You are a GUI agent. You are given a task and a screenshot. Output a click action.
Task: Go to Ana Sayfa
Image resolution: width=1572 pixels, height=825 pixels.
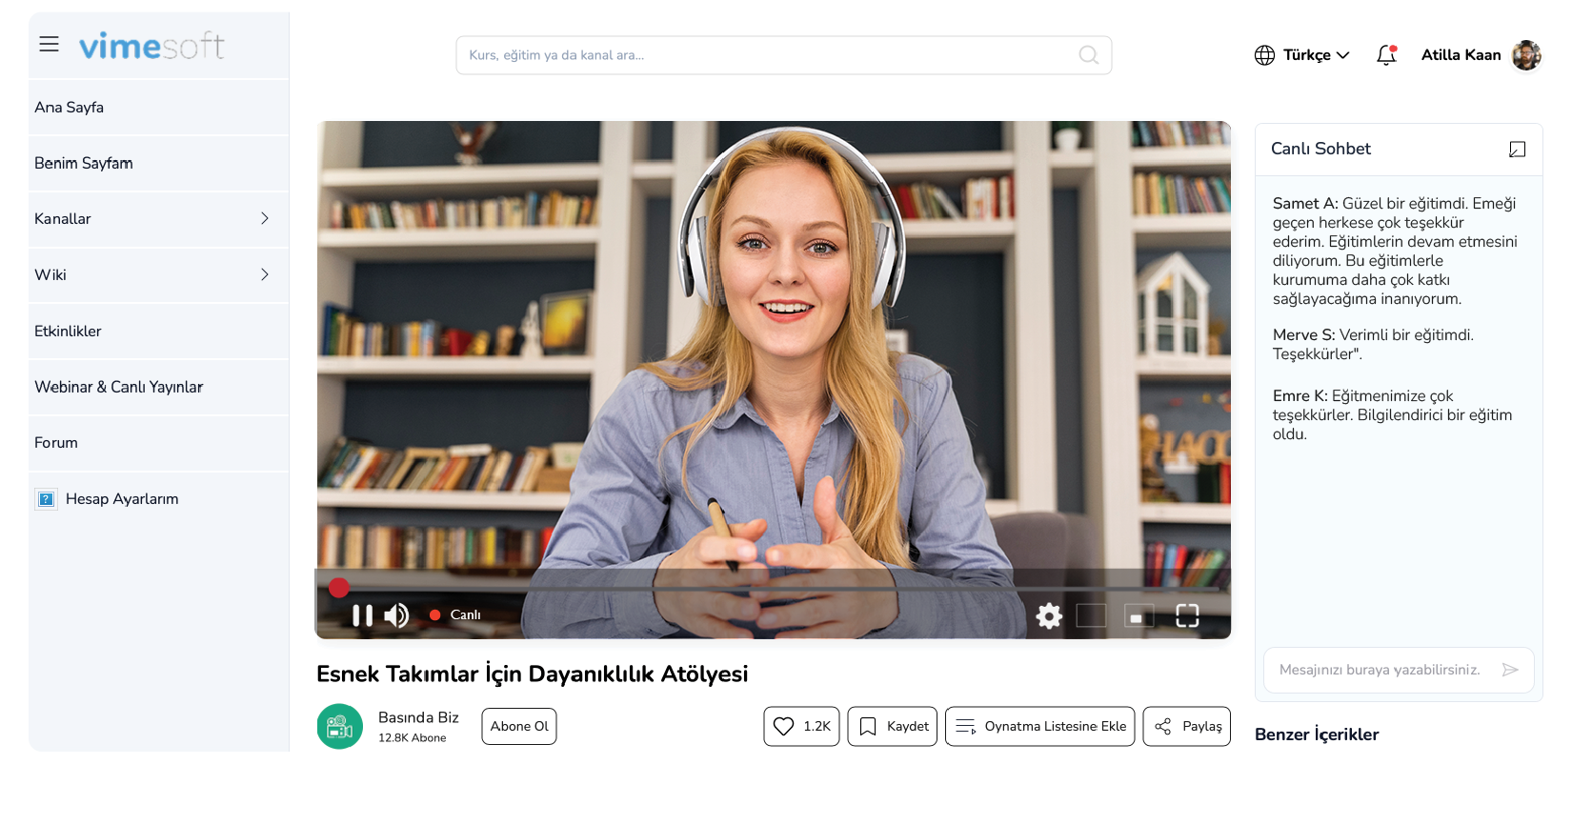pos(159,107)
